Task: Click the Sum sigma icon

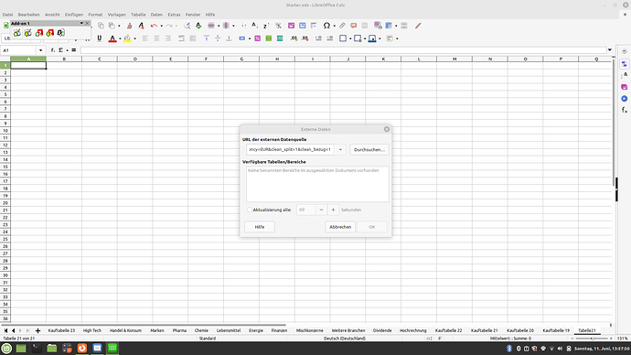Action: tap(60, 50)
